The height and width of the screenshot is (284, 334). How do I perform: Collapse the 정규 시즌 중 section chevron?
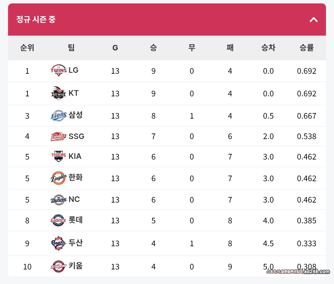[x=314, y=20]
